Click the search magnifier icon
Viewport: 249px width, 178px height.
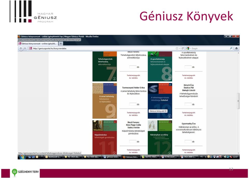231,48
